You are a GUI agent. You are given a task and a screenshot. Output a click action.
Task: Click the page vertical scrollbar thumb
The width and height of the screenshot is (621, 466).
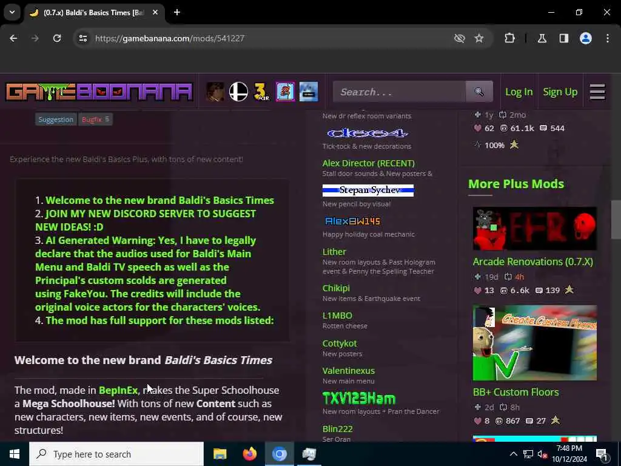click(616, 220)
